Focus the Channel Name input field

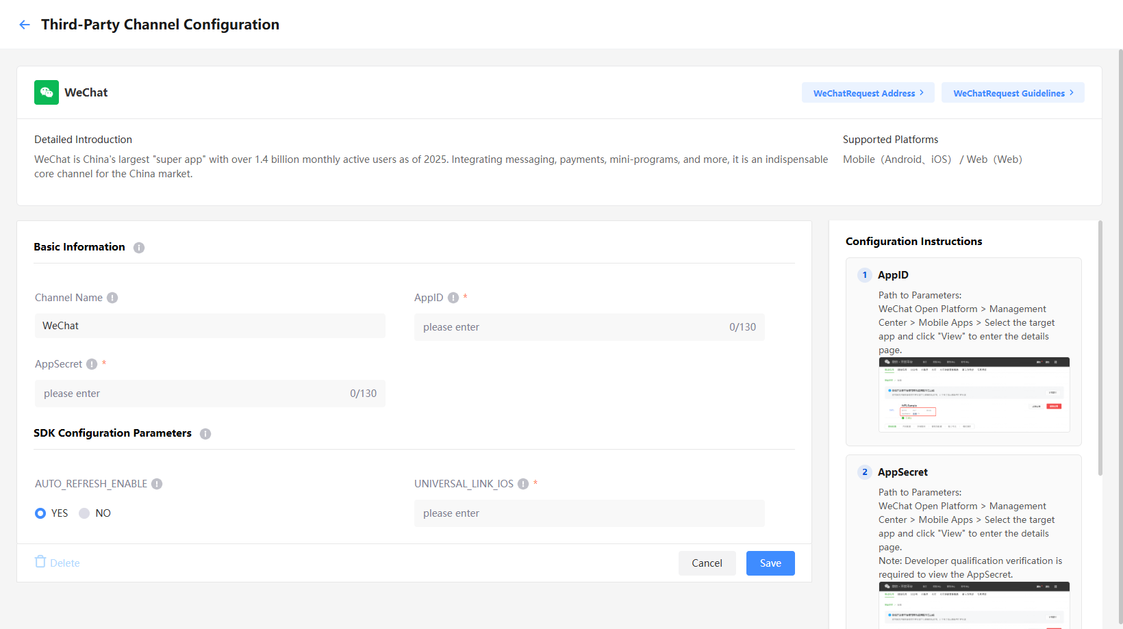210,326
